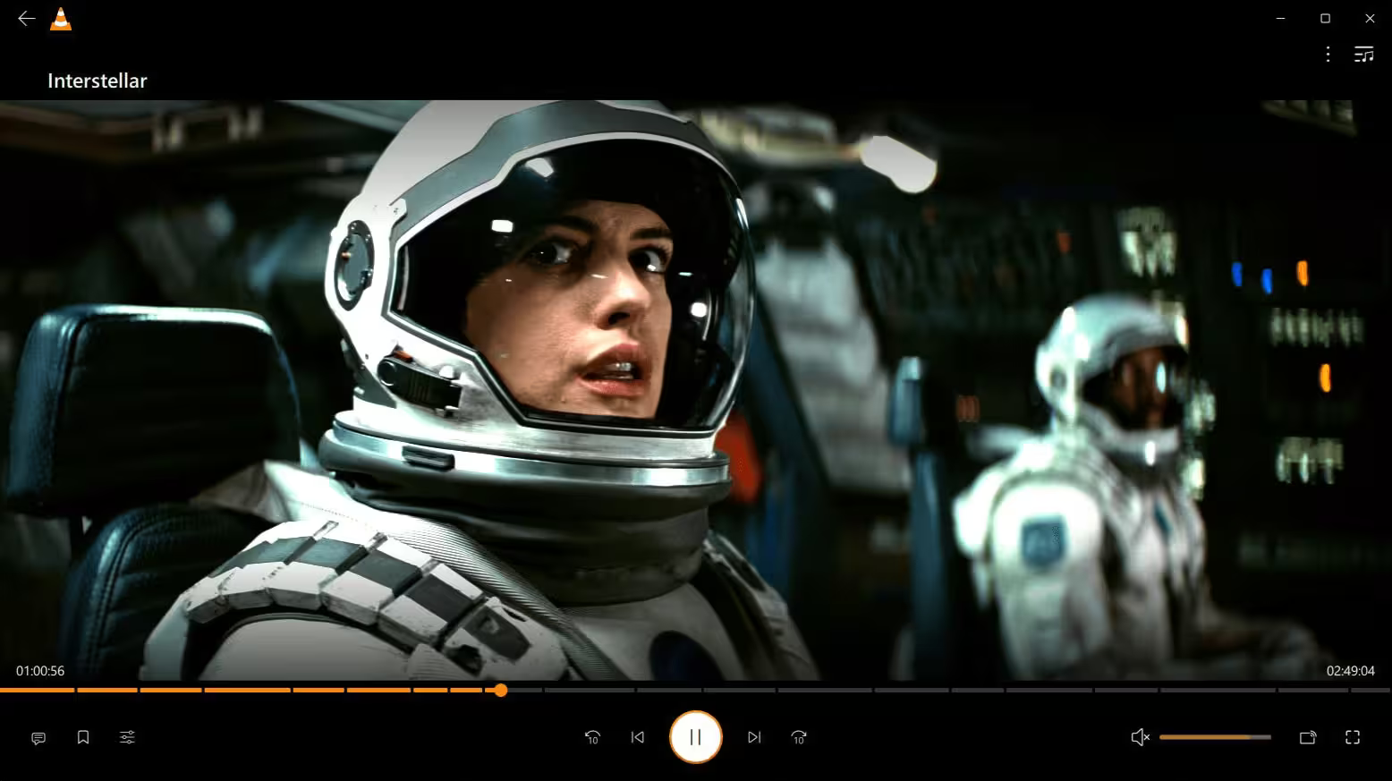This screenshot has height=781, width=1392.
Task: Minimize the VLC window
Action: pos(1281,18)
